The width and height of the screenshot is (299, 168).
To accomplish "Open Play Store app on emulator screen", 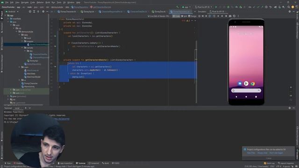I will pos(246,84).
